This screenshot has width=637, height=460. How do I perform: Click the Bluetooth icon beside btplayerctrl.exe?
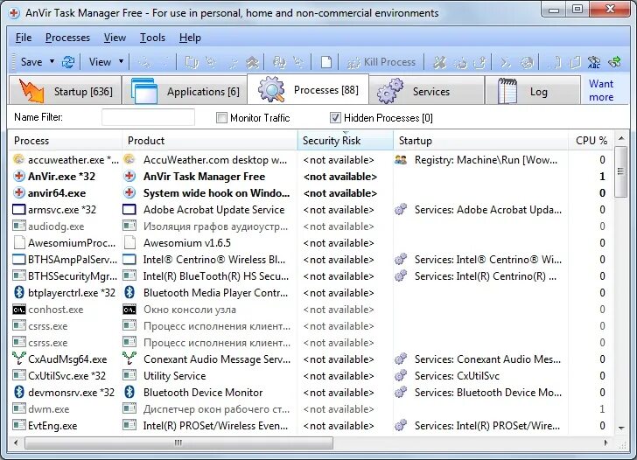(x=18, y=292)
